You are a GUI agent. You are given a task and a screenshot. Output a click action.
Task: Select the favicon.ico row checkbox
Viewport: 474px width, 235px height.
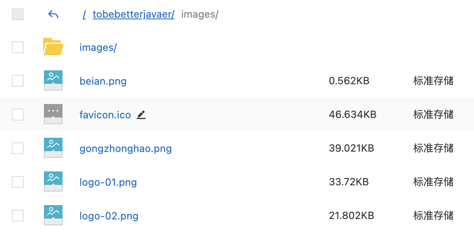coord(18,115)
